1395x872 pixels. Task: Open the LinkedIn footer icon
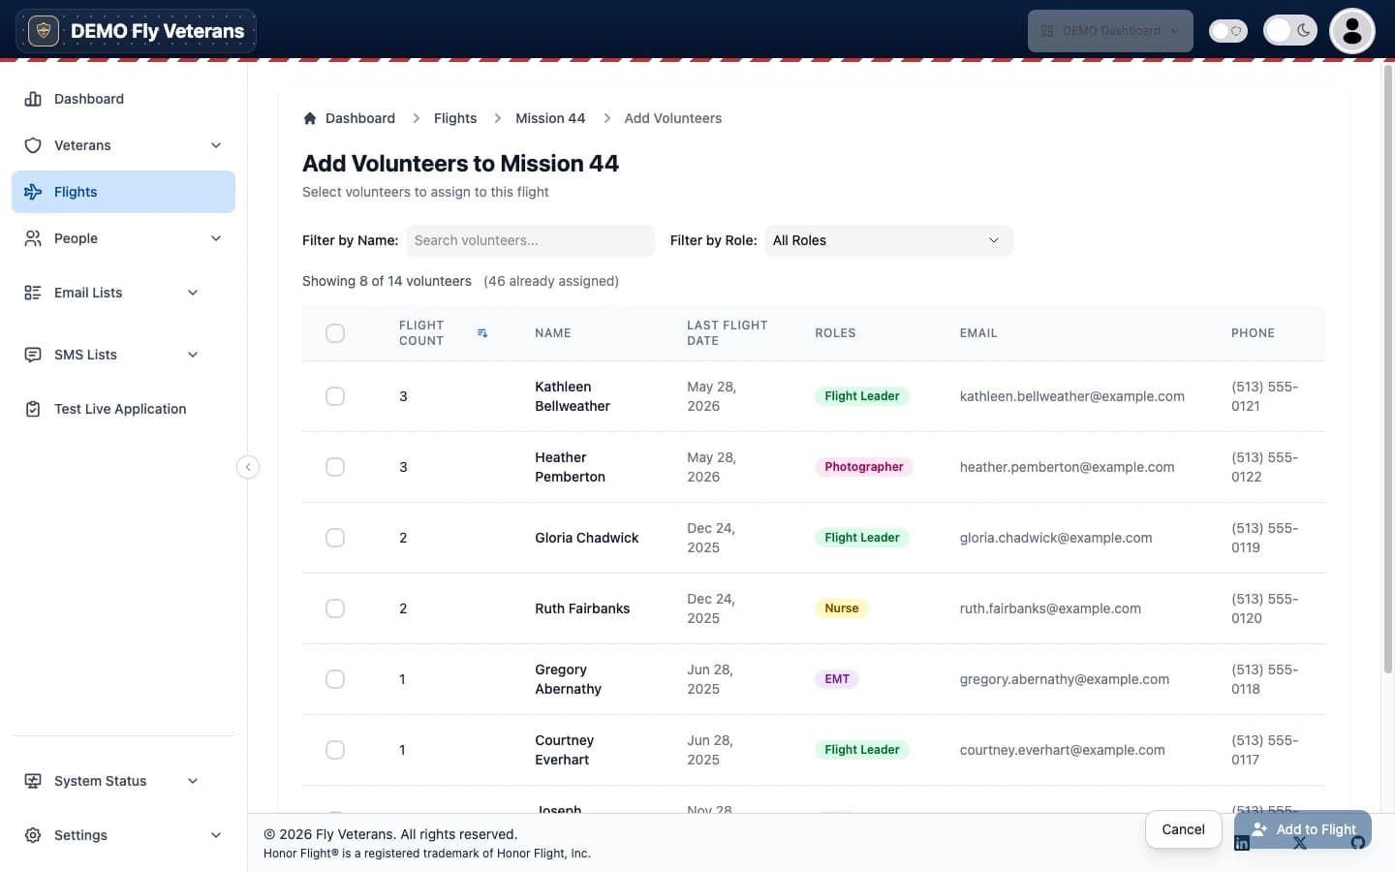point(1242,843)
